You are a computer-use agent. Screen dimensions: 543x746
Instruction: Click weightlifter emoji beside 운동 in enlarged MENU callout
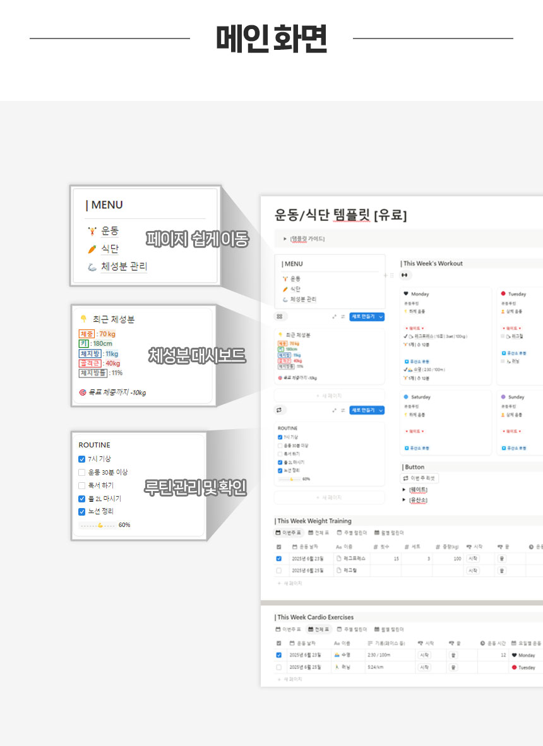(92, 231)
